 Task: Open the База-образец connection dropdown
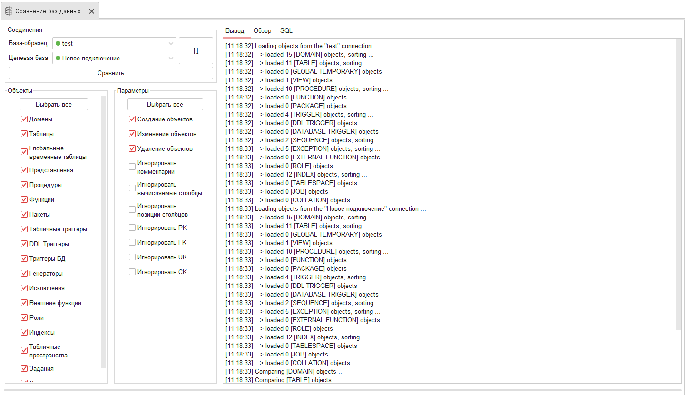coord(170,43)
